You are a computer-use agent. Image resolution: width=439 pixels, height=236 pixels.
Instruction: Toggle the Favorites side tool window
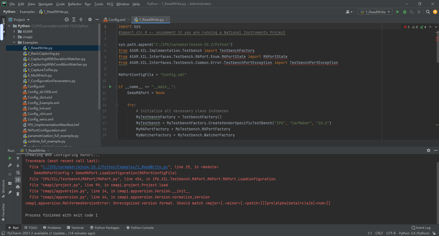(3, 212)
